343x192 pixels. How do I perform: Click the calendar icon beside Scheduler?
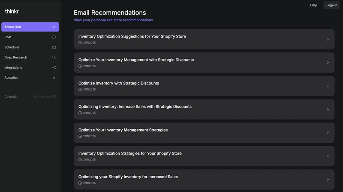click(x=54, y=47)
